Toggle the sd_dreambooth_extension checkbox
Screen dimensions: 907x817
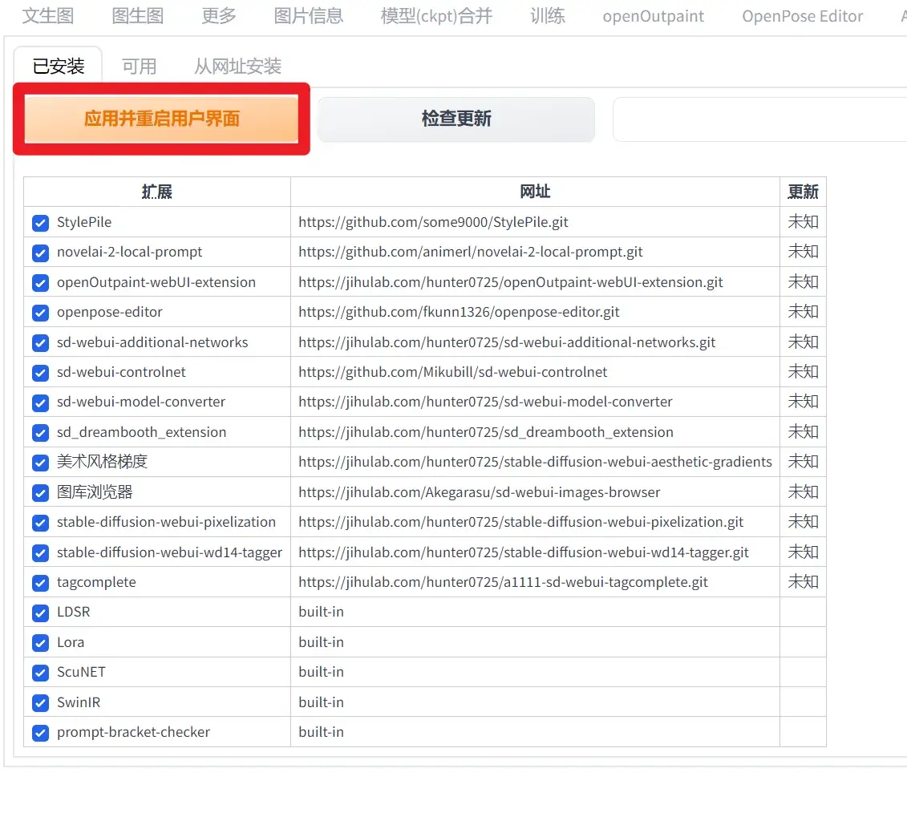click(40, 433)
